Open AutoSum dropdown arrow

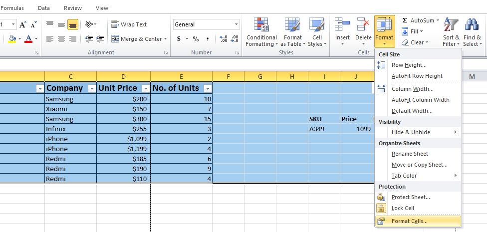[438, 20]
